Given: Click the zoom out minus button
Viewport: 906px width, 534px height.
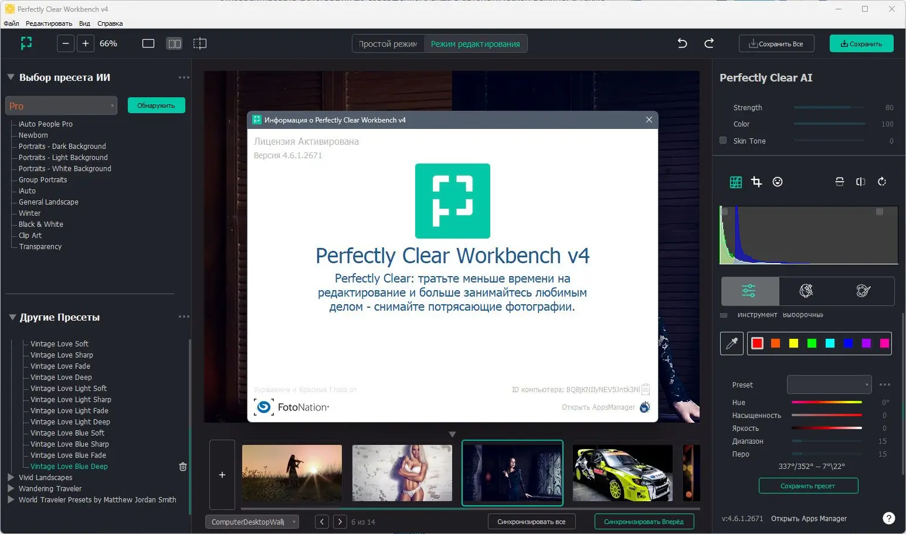Looking at the screenshot, I should pyautogui.click(x=65, y=43).
